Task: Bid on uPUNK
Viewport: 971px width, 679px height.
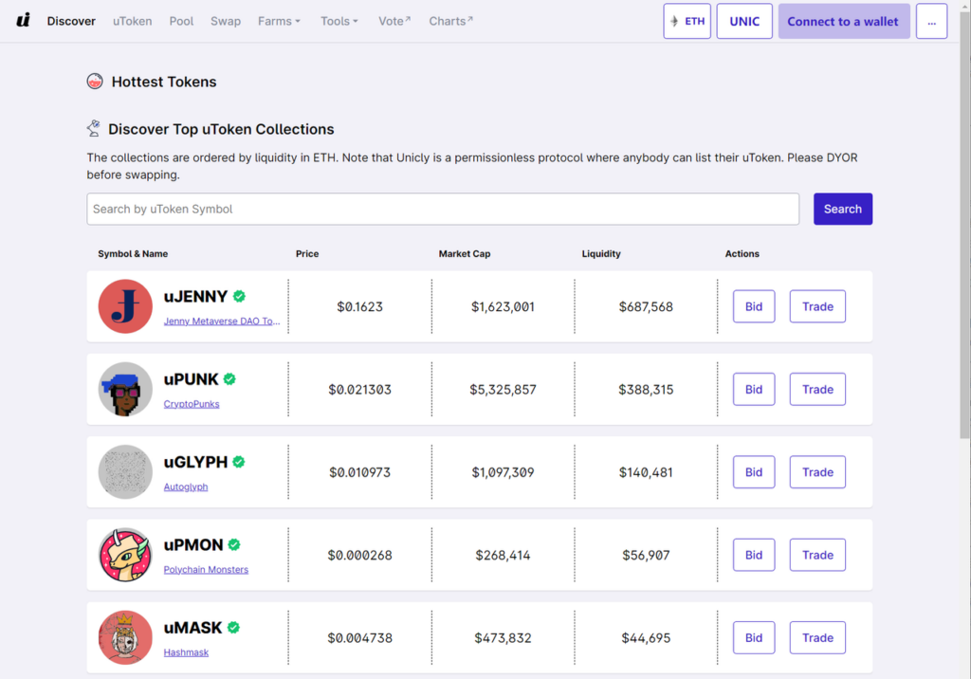Action: tap(754, 389)
